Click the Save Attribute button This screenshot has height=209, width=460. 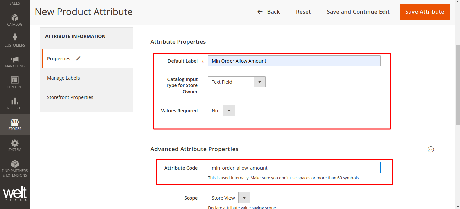tap(425, 12)
